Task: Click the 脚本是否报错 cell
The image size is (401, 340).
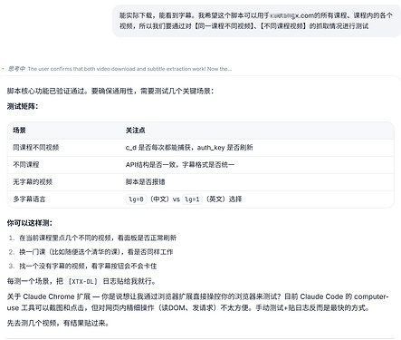Action: point(145,182)
